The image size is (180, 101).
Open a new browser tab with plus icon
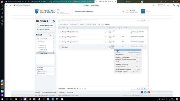142,2
